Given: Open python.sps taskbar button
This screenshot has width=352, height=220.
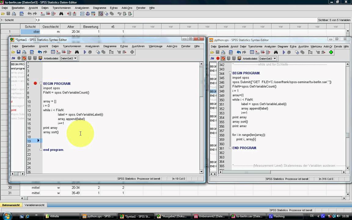Looking at the screenshot, I should tap(99, 216).
